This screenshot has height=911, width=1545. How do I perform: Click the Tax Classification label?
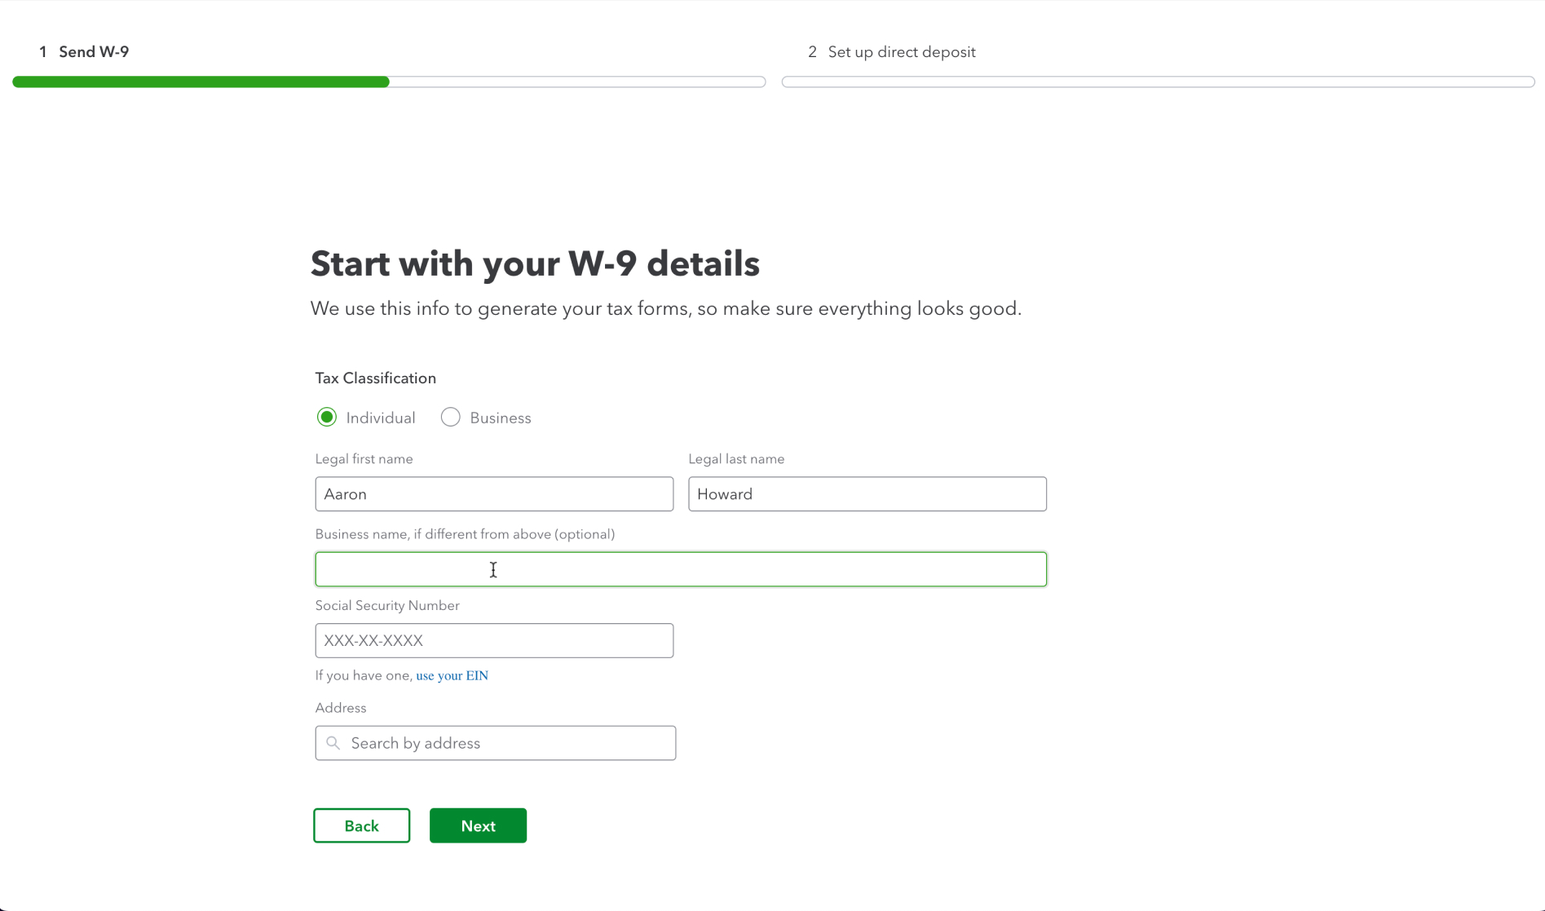(375, 378)
